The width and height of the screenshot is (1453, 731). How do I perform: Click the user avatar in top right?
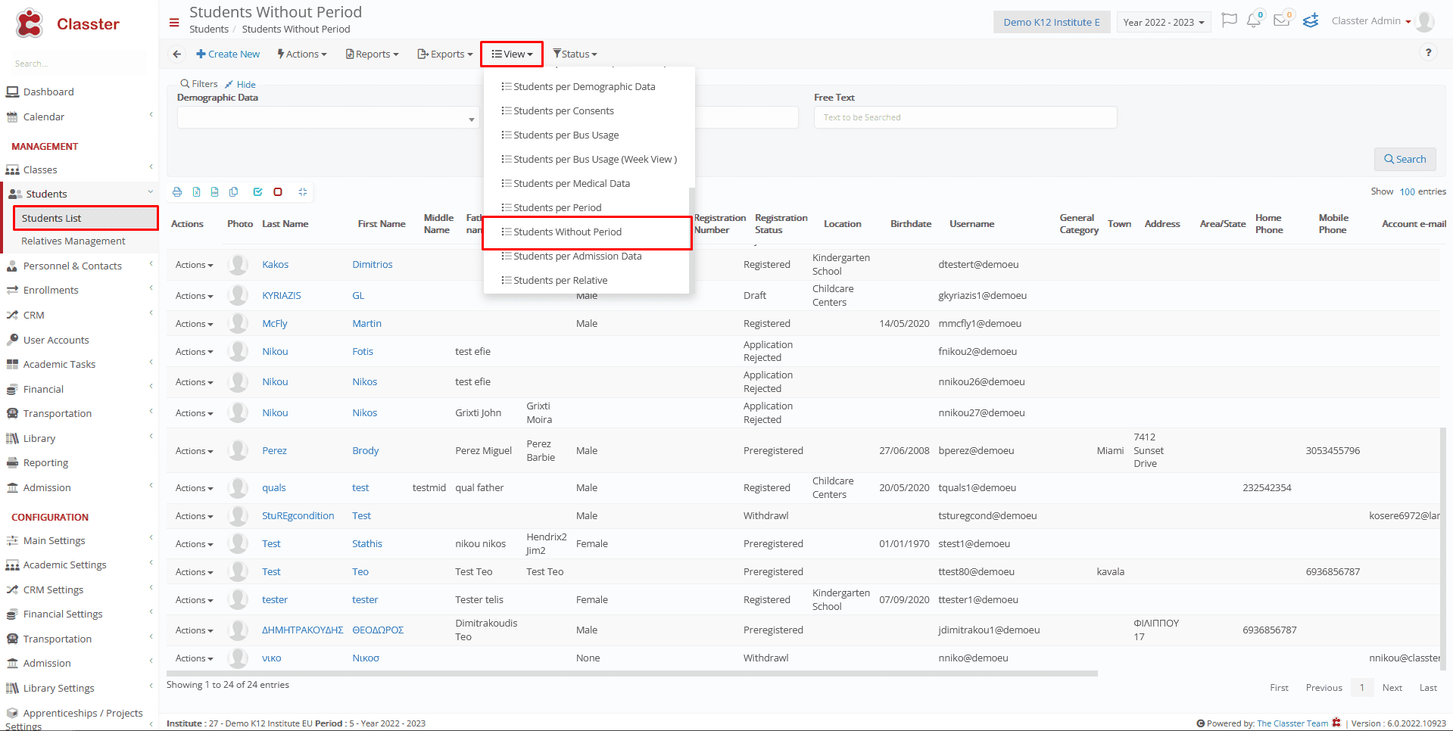pos(1425,21)
